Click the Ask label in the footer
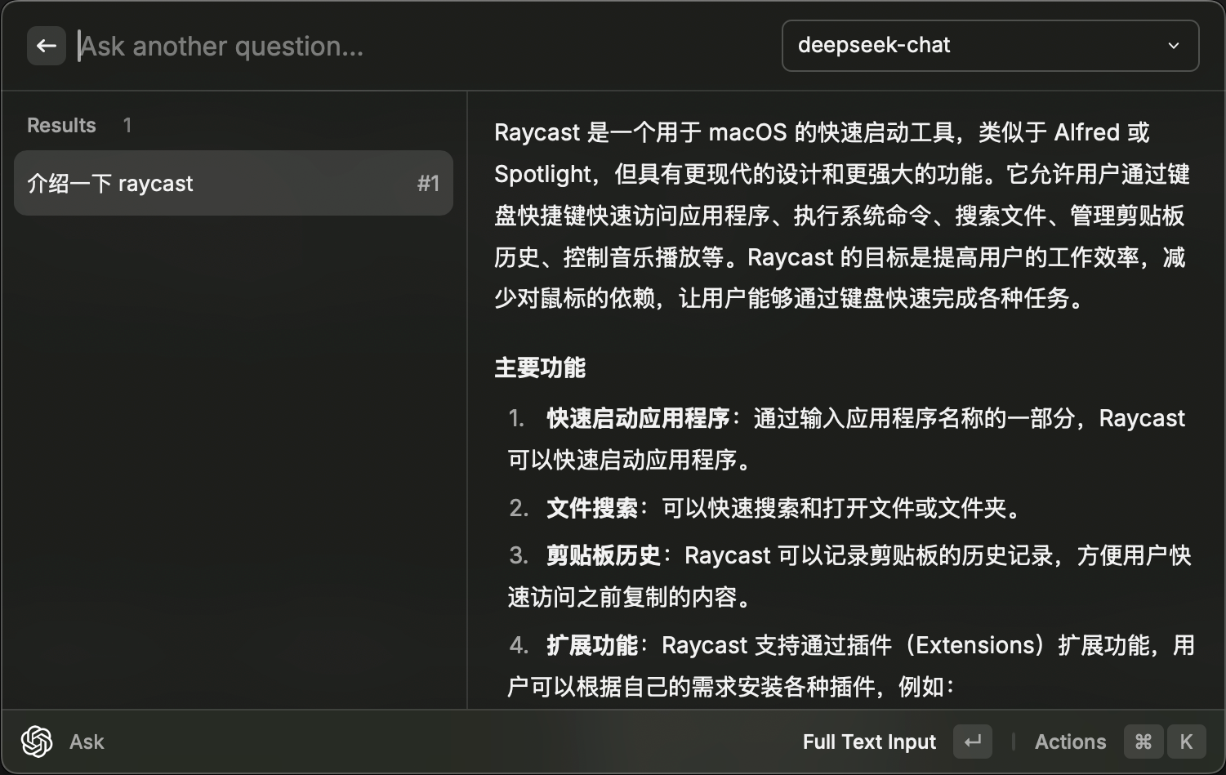Image resolution: width=1226 pixels, height=775 pixels. 87,742
